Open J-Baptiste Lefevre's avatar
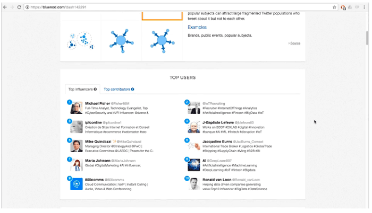 click(x=194, y=127)
